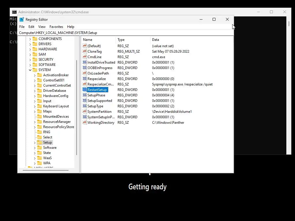Viewport: 295px width, 221px height.
Task: Expand the HardwareConfig key
Action: (x=35, y=96)
